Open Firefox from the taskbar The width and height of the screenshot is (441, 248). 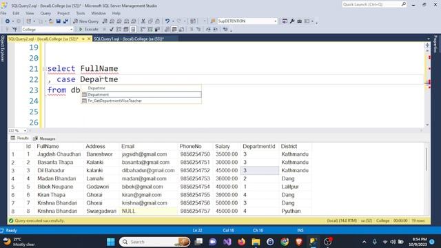241,242
